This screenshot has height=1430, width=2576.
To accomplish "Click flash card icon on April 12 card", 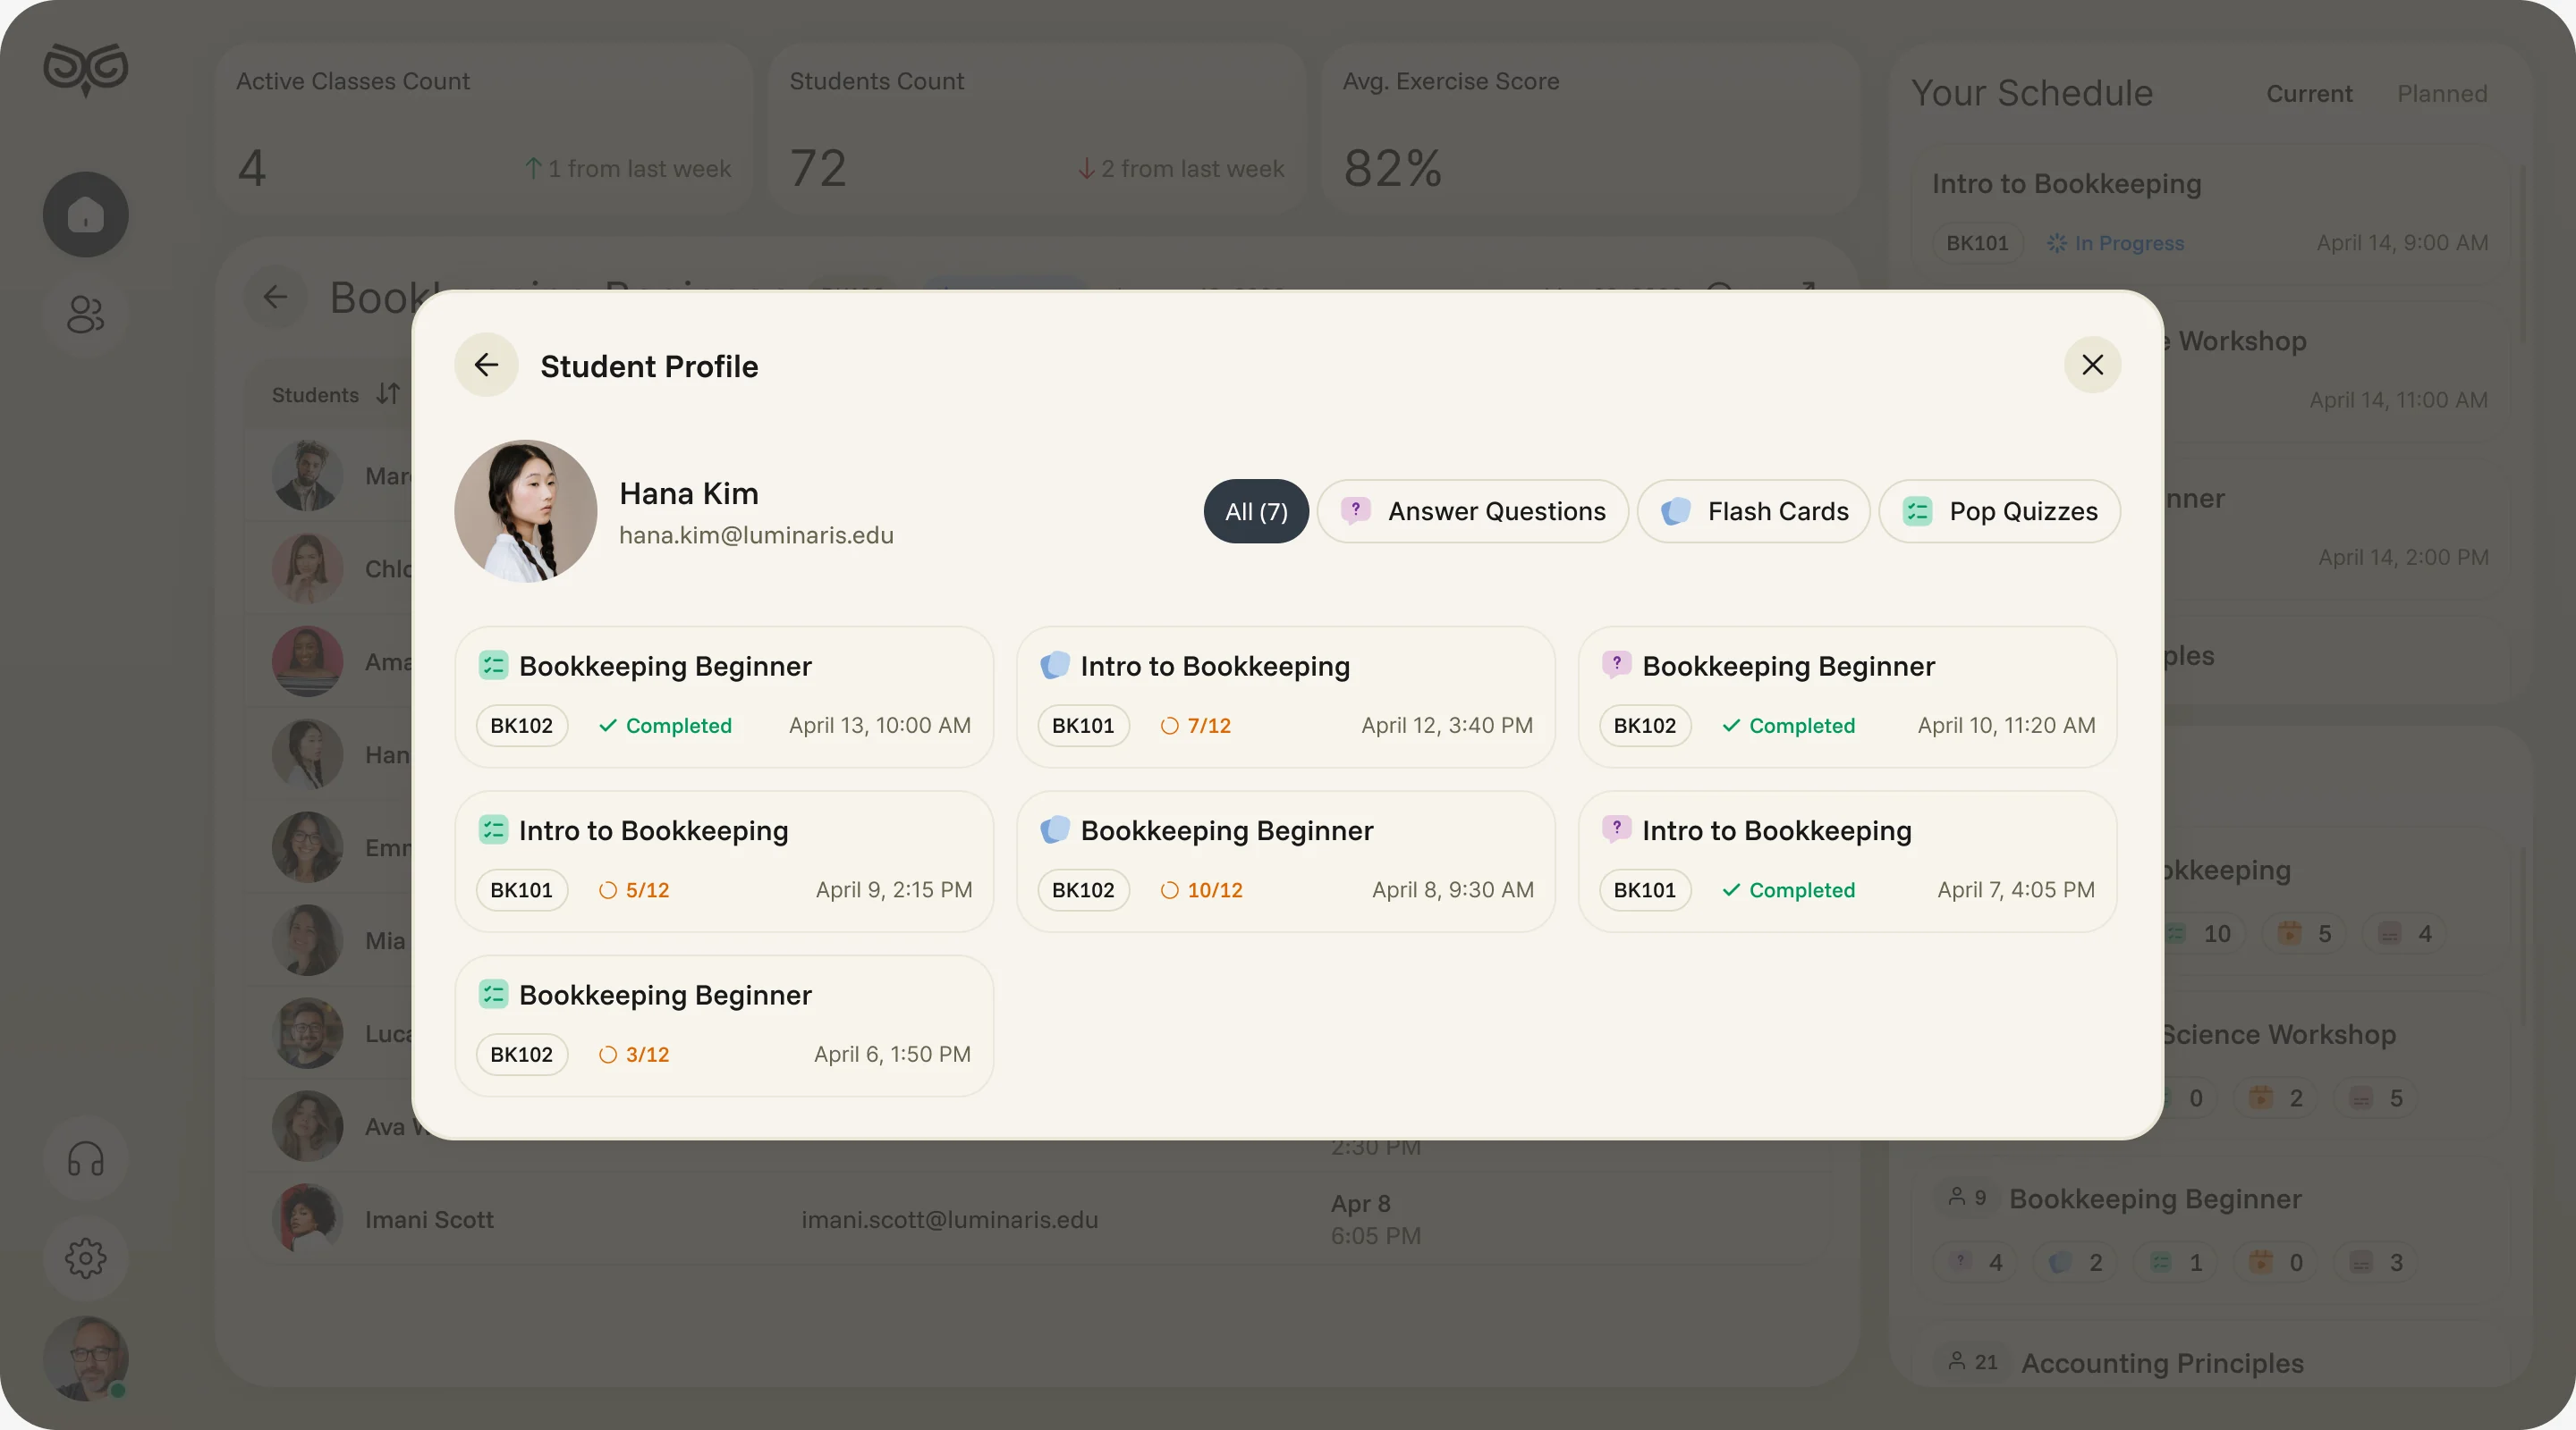I will [1055, 665].
